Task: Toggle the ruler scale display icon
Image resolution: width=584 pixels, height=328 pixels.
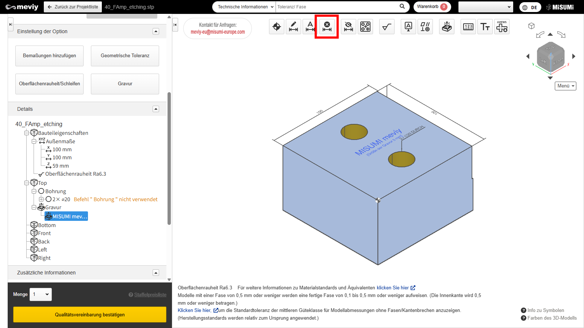Action: [468, 27]
